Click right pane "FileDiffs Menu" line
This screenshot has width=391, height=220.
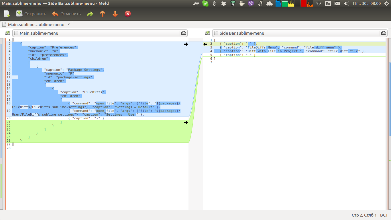(281, 47)
